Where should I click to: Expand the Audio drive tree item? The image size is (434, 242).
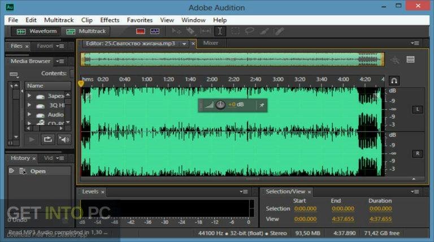click(x=29, y=114)
